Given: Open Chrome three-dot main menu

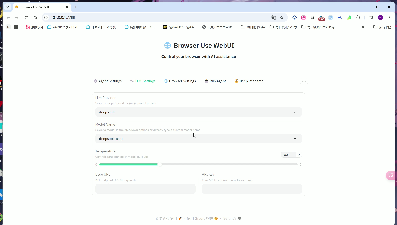Looking at the screenshot, I should click(x=389, y=17).
